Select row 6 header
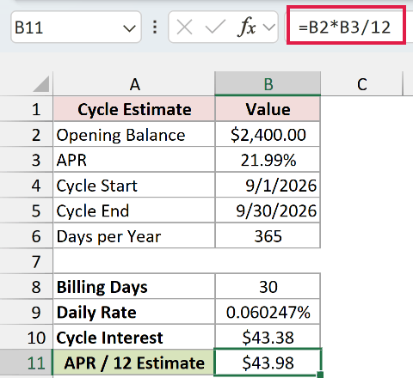 [x=27, y=236]
